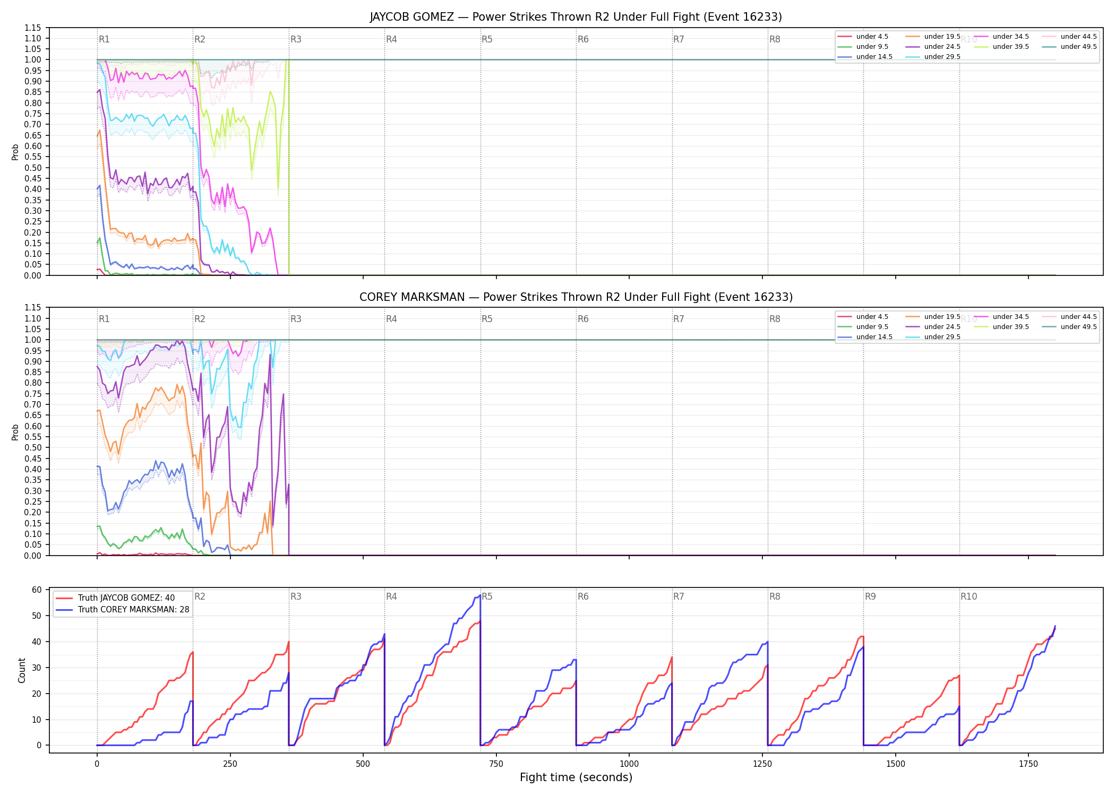Click 'Truth COREY MARKSMAN: 28' legend entry
Viewport: 1115px width, 796px height.
pos(123,610)
